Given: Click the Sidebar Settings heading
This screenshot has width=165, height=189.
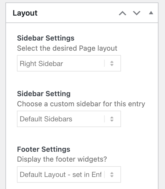Looking at the screenshot, I should (x=46, y=38).
